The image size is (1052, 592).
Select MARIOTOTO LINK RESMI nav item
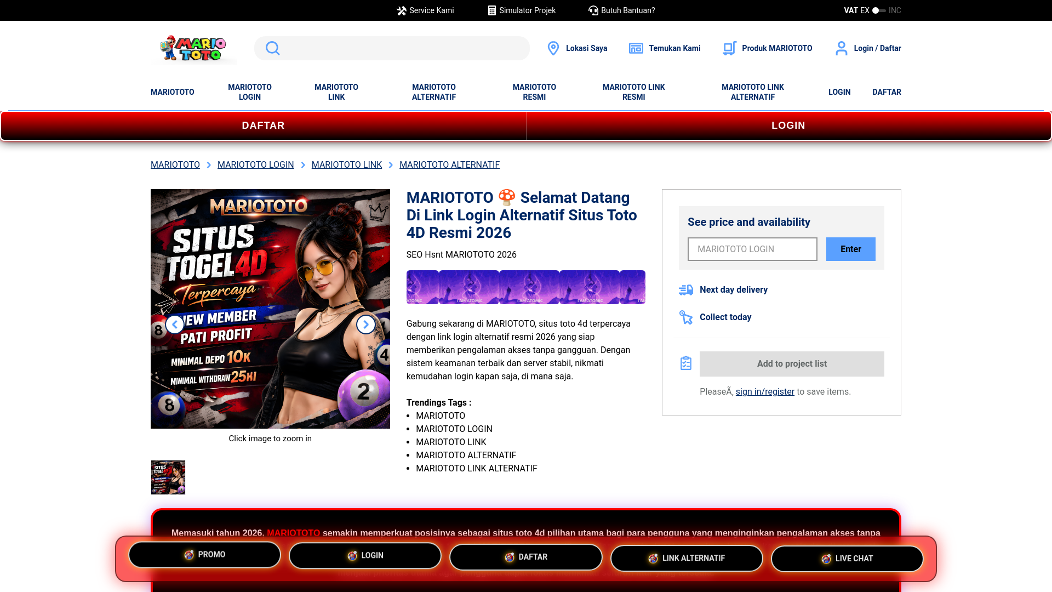point(634,92)
